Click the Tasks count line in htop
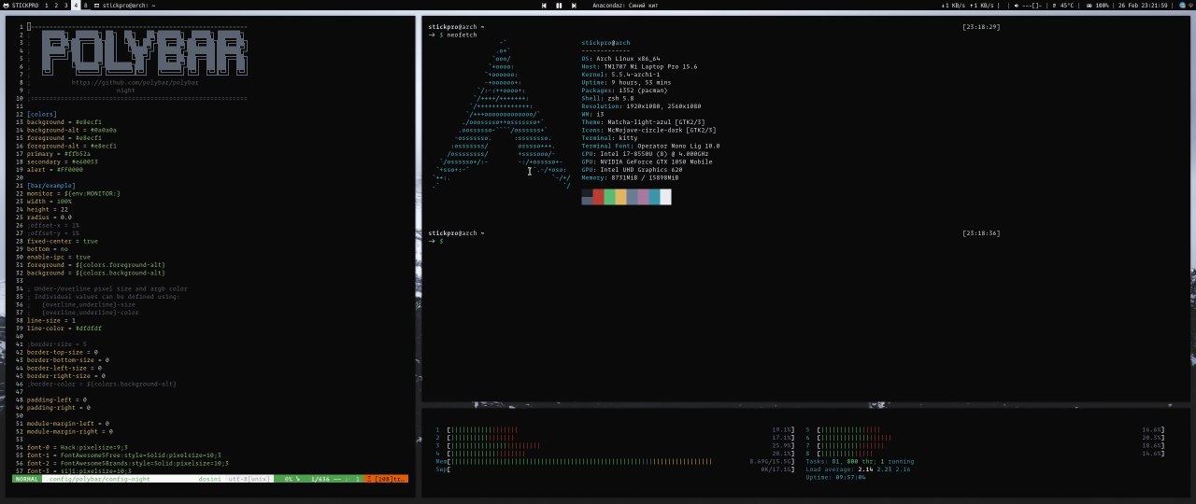 coord(860,461)
